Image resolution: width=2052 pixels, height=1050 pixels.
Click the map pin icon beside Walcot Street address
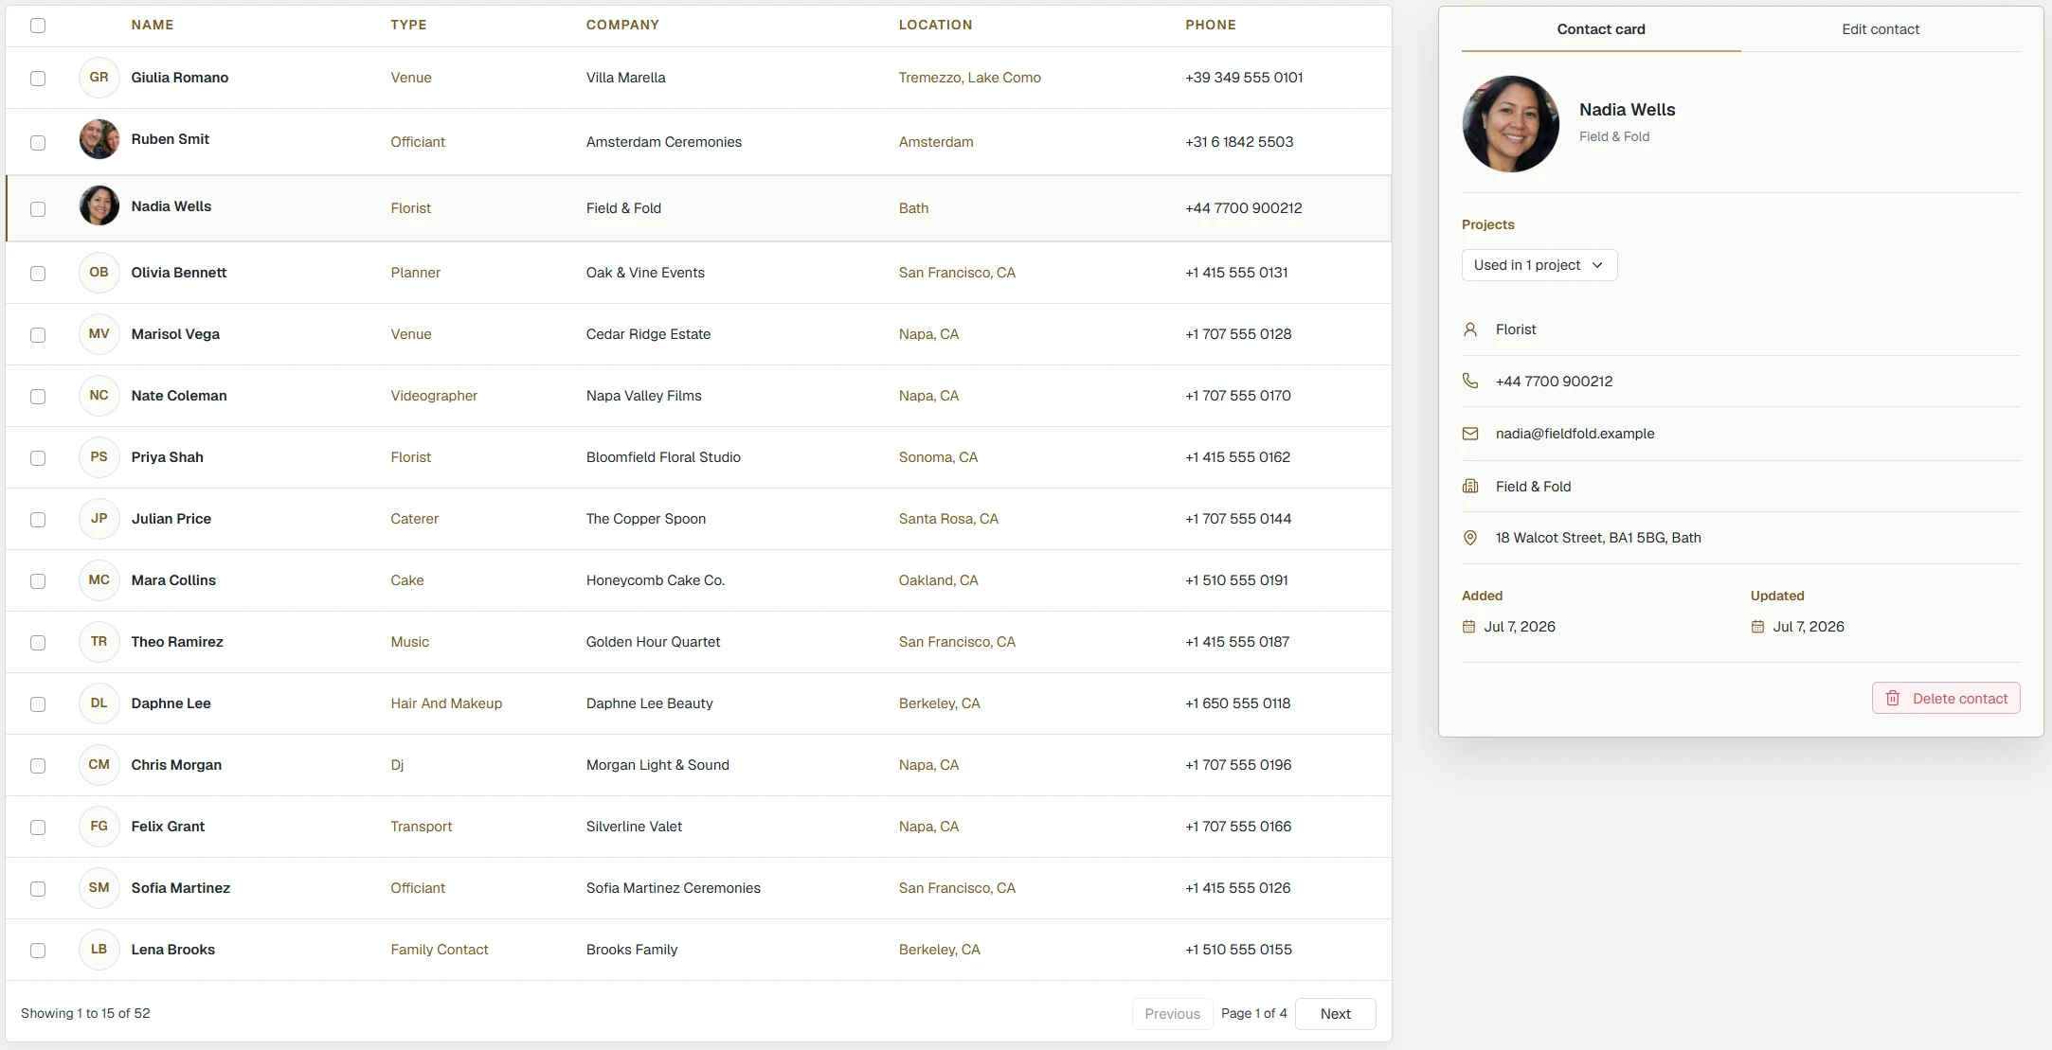click(x=1470, y=538)
